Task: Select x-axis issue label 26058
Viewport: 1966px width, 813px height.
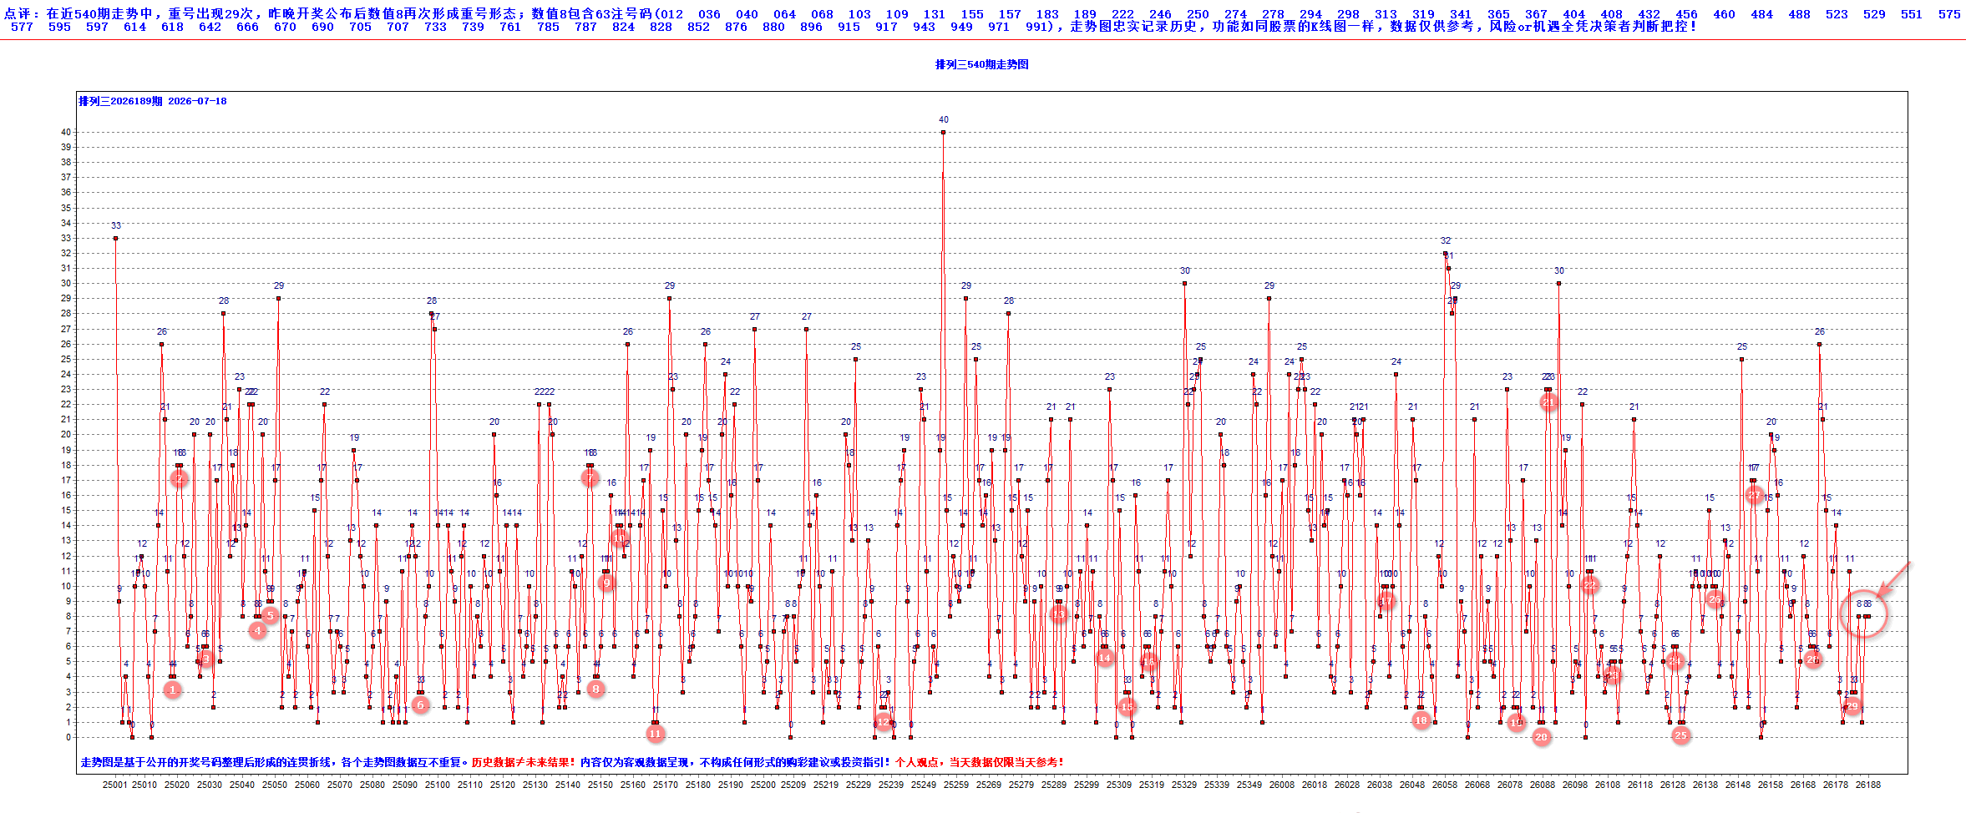Action: point(1445,785)
